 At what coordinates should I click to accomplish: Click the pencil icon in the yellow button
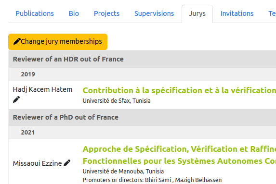click(x=17, y=41)
